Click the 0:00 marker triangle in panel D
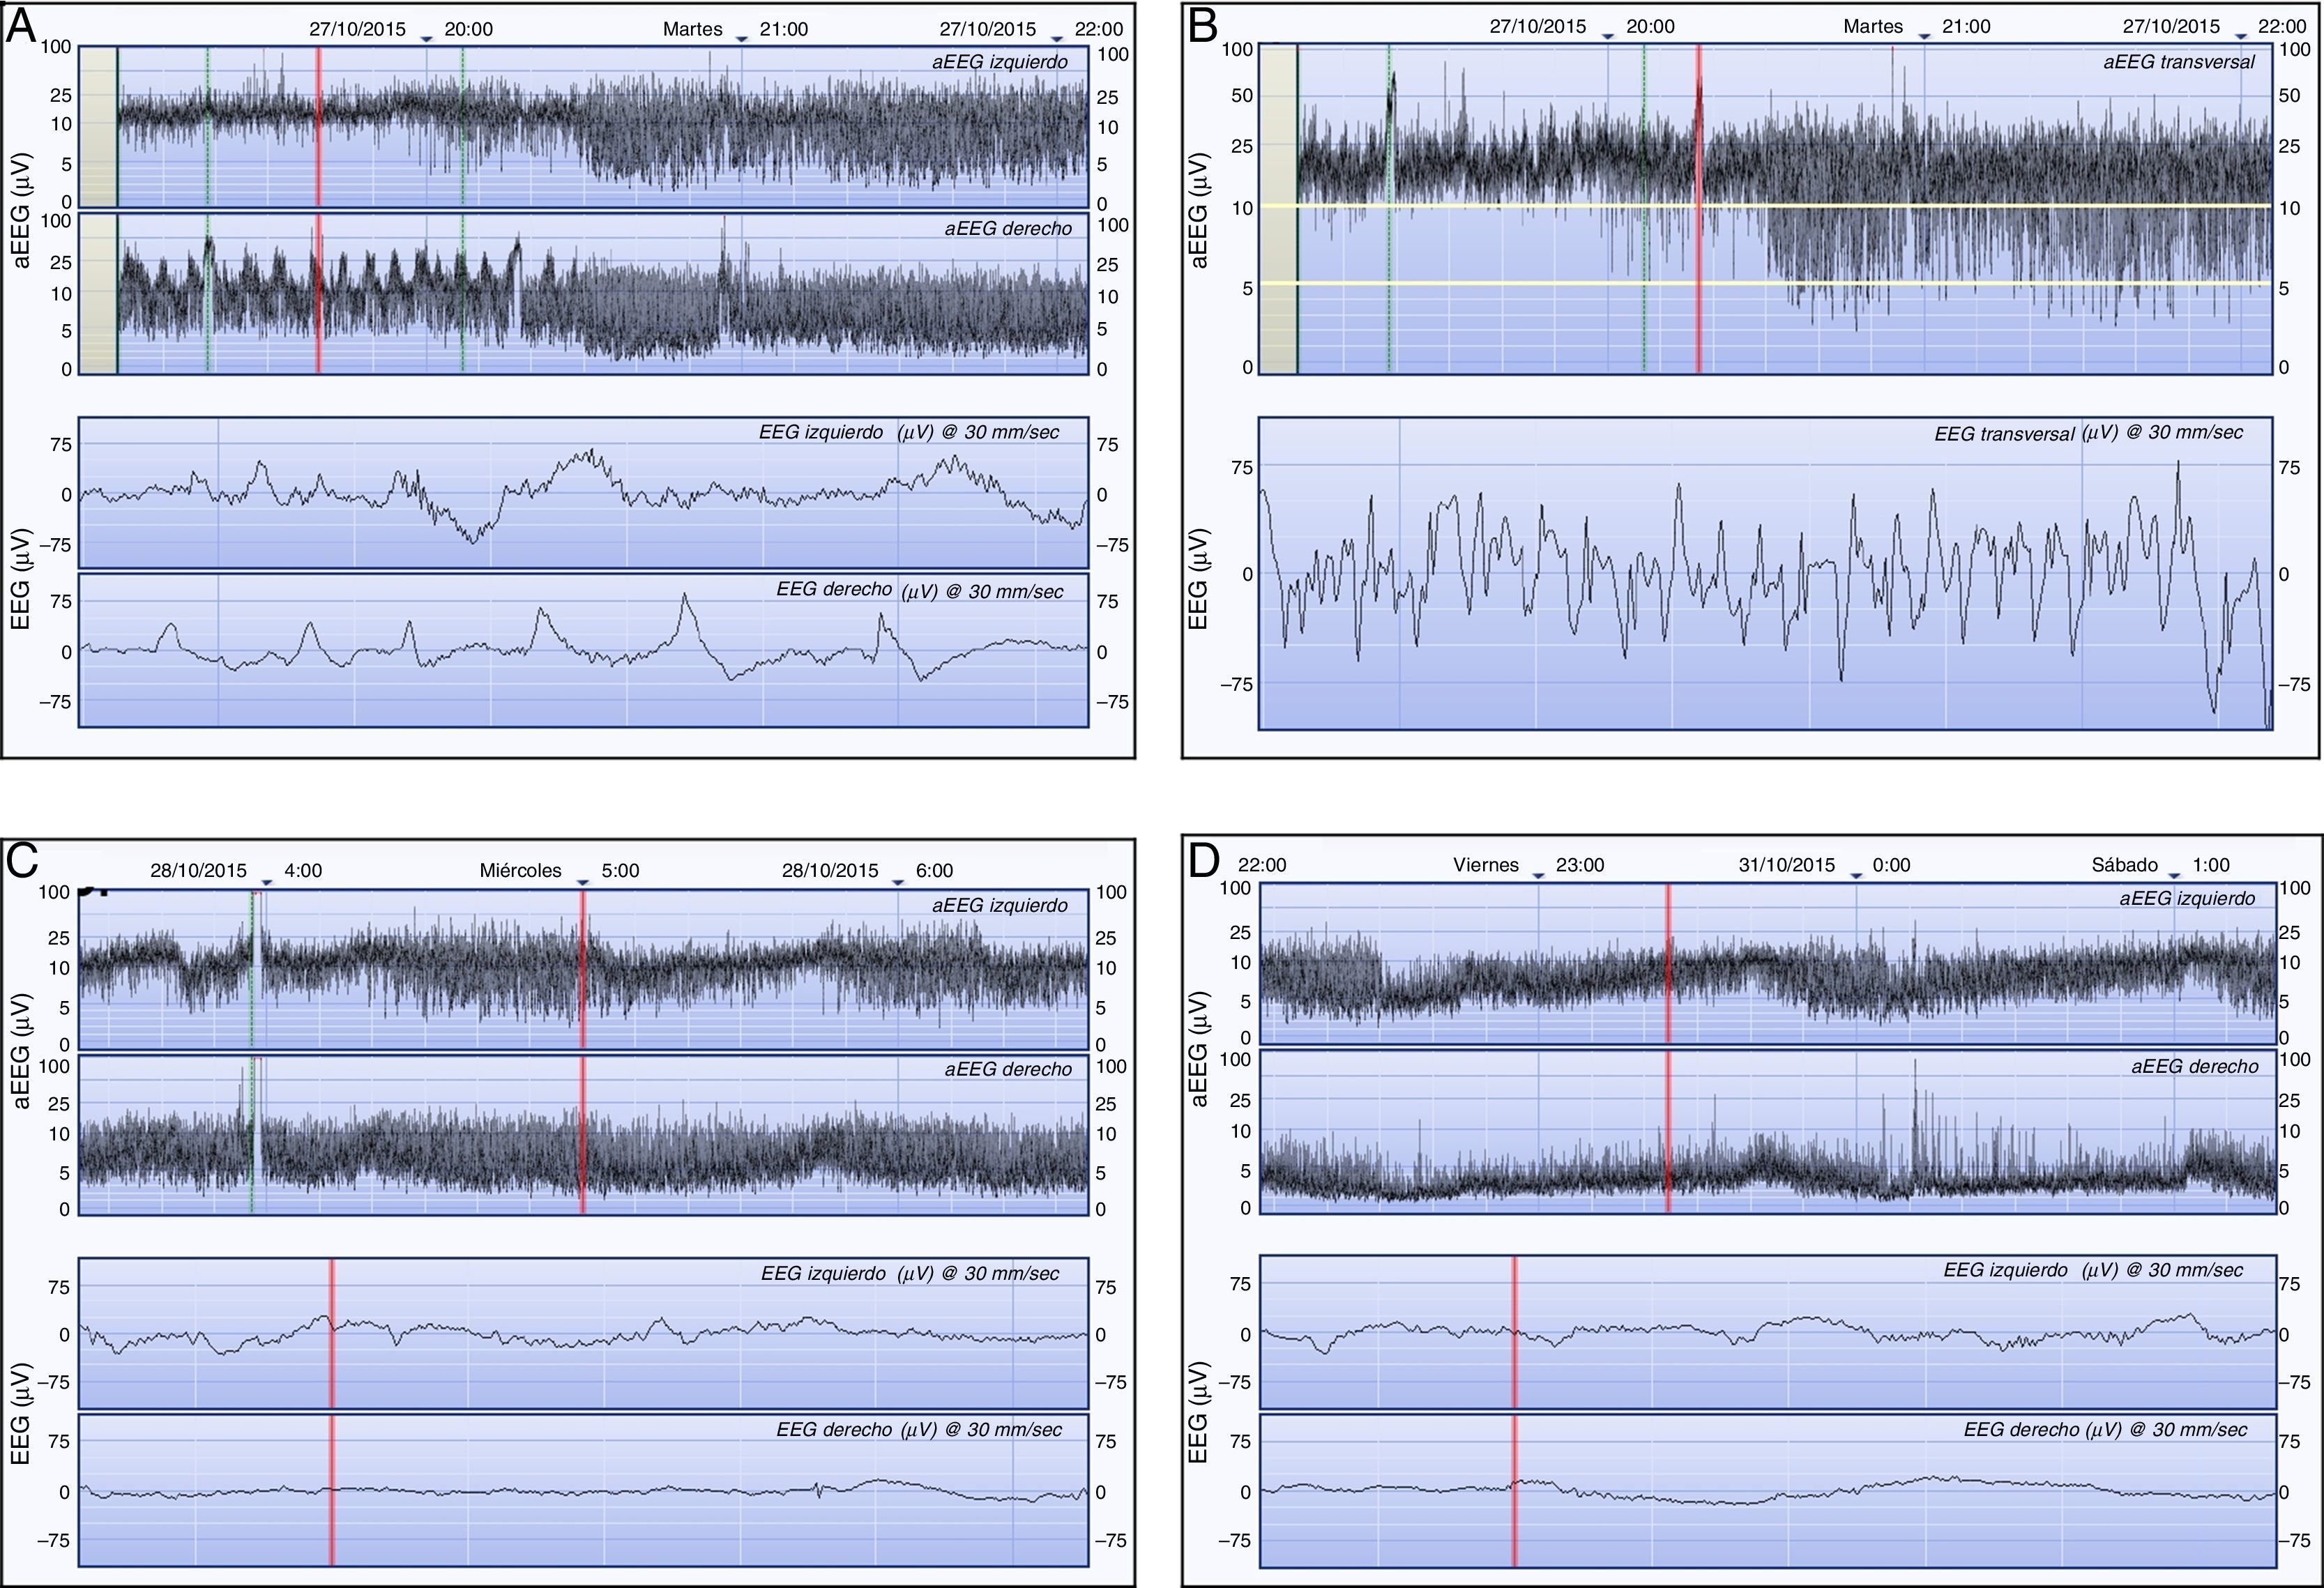 [1856, 876]
